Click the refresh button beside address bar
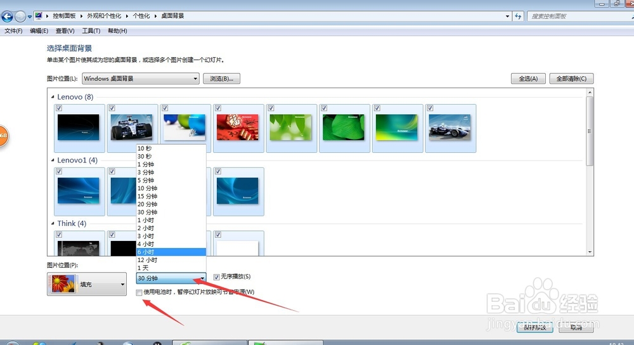This screenshot has height=345, width=634. coord(518,16)
